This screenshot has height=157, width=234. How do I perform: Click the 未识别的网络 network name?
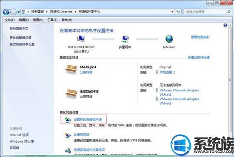click(x=89, y=91)
